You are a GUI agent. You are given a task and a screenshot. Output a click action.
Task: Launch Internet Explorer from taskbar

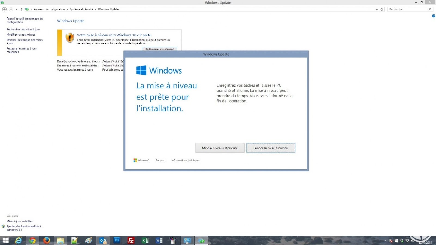tap(18, 240)
